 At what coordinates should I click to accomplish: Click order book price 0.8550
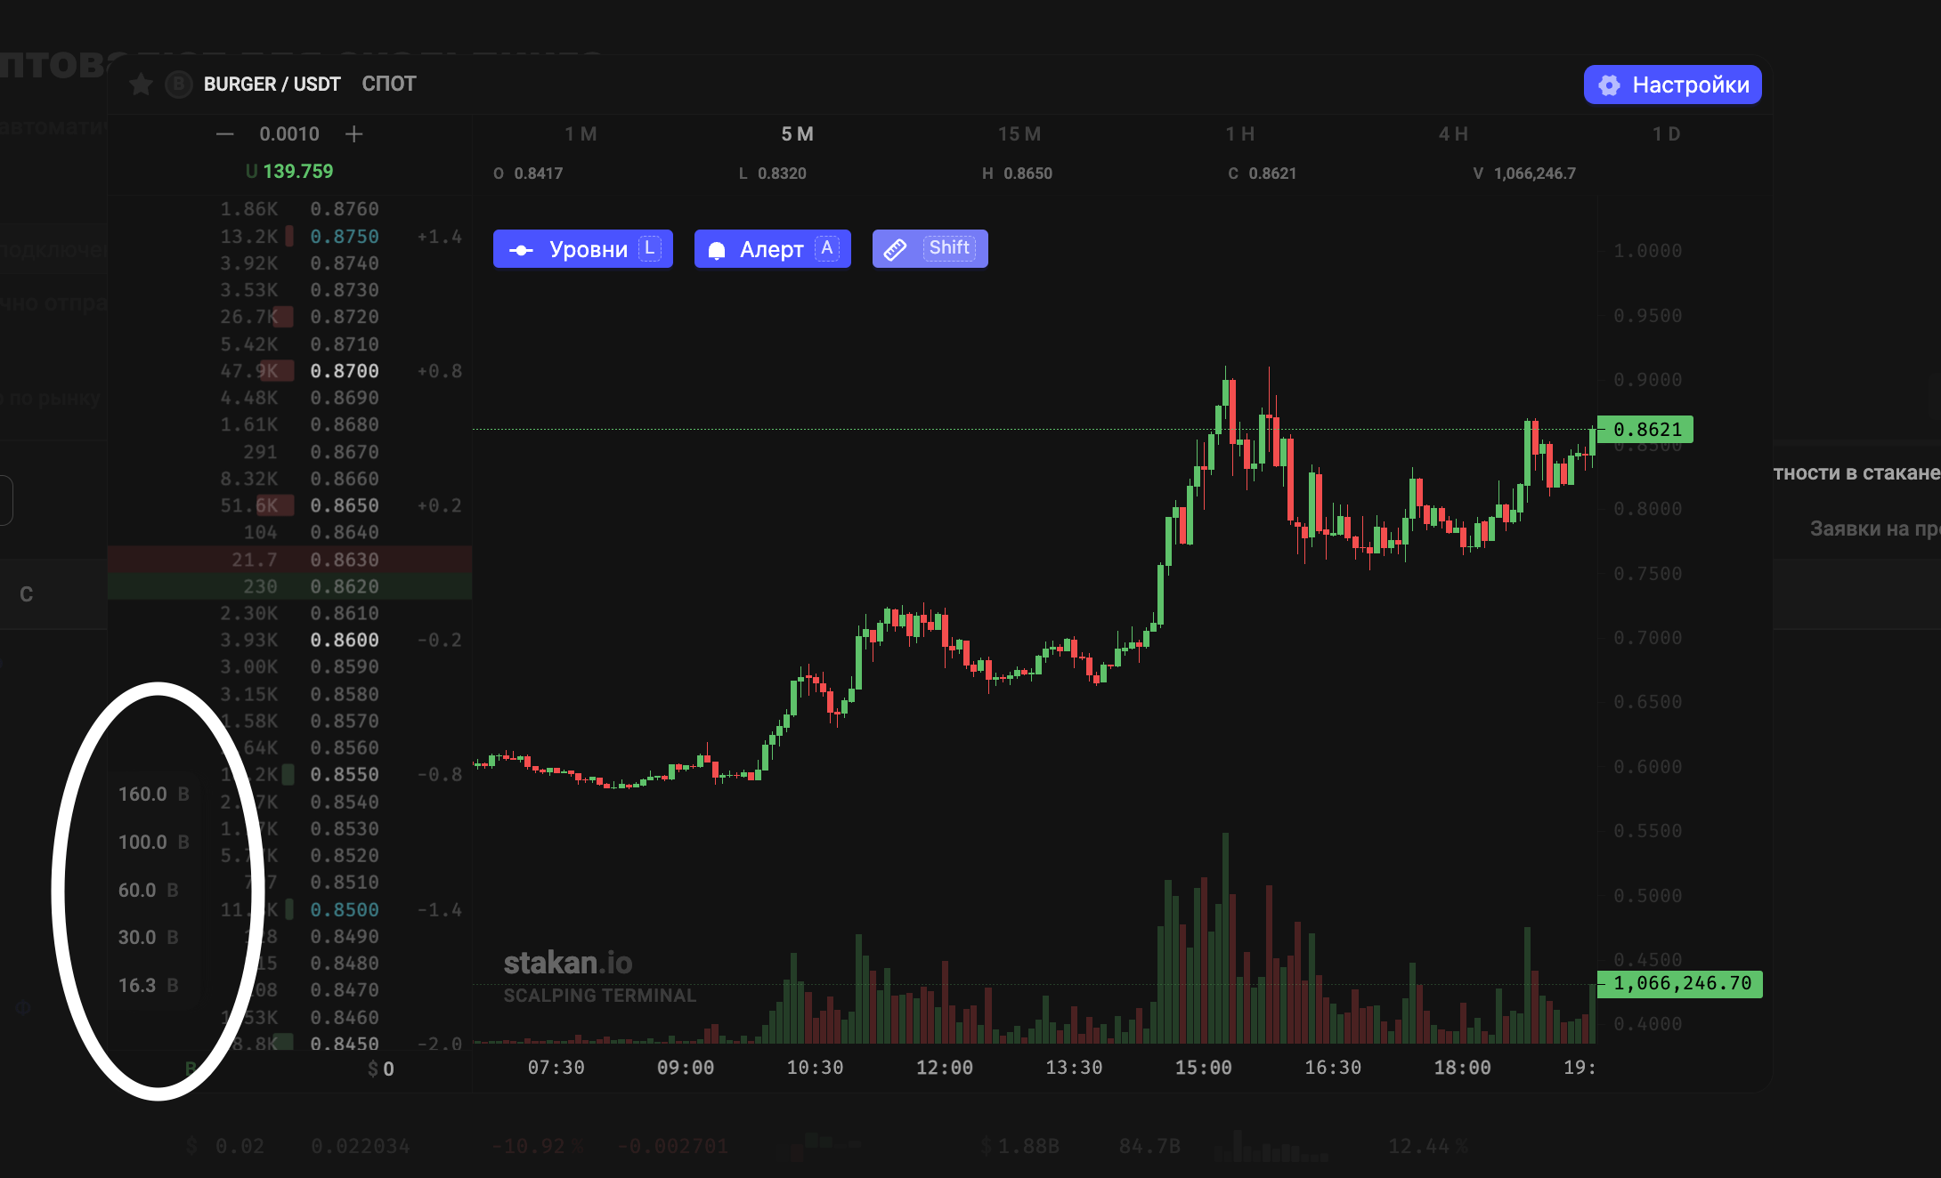point(345,775)
